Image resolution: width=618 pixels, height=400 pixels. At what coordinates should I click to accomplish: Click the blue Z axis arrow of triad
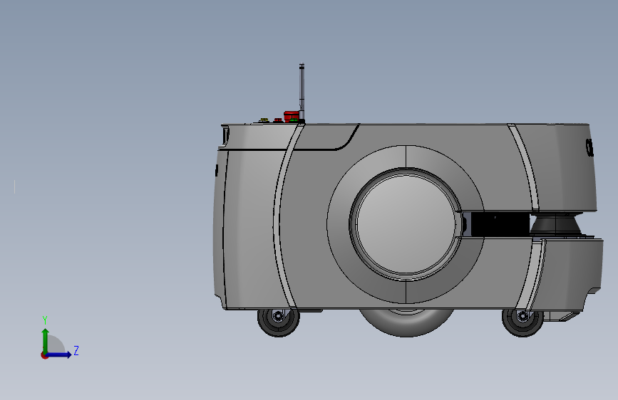pyautogui.click(x=59, y=354)
